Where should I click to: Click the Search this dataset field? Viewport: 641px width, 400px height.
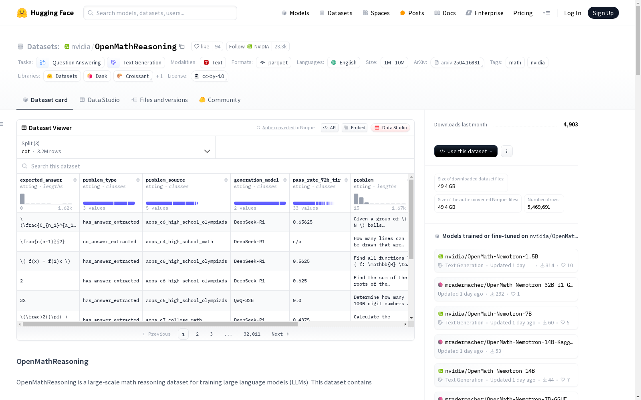(216, 166)
